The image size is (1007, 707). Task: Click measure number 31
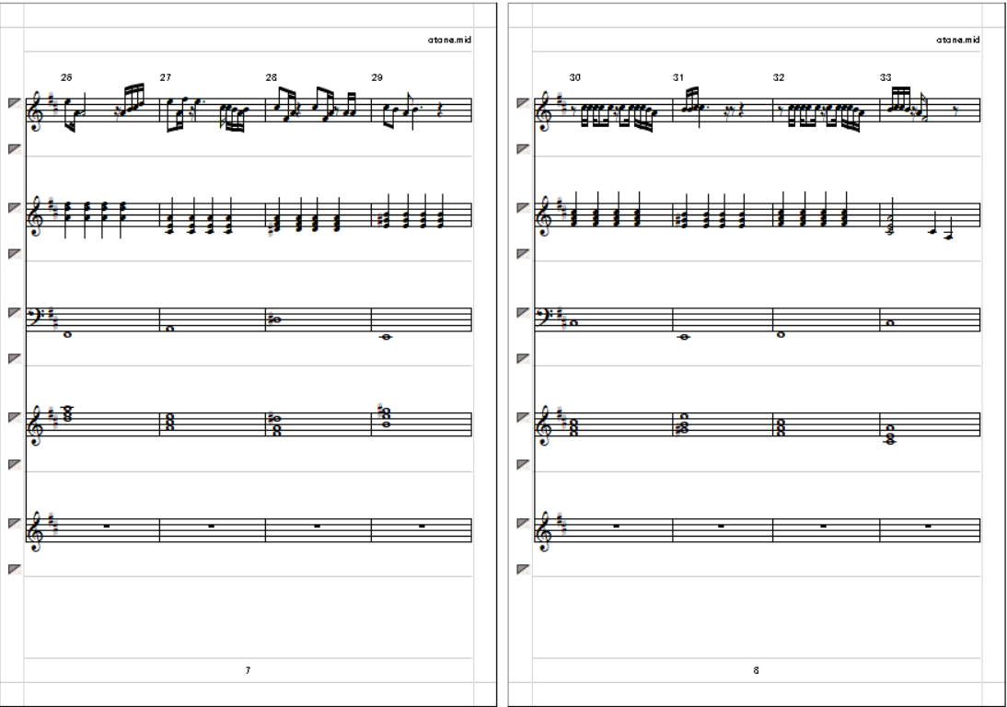(x=678, y=77)
